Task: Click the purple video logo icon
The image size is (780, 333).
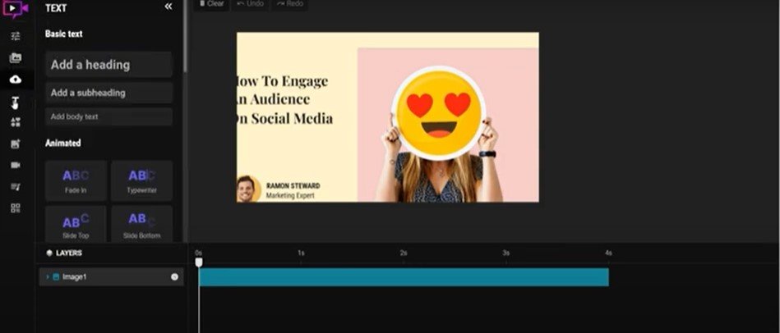Action: [16, 8]
